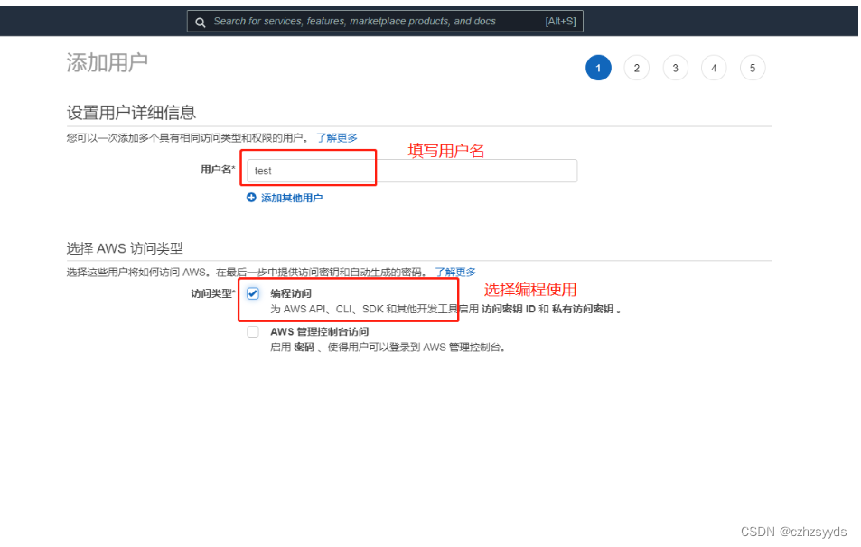Click the 添加其他用户 link
The width and height of the screenshot is (861, 547).
[291, 196]
